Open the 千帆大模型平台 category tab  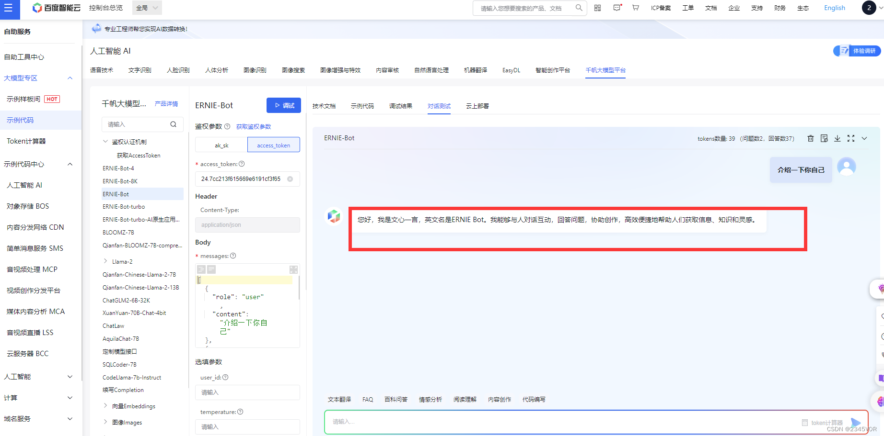tap(605, 70)
